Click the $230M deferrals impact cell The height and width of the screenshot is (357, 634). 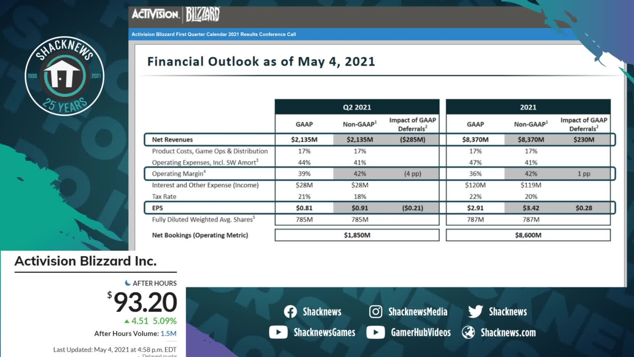point(583,139)
